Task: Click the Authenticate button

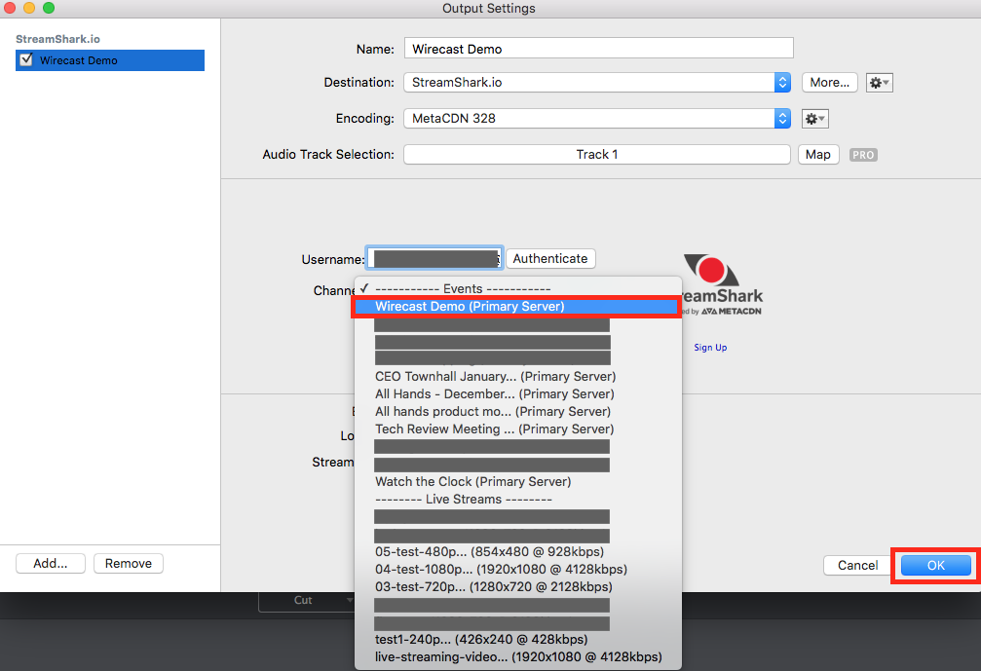Action: point(550,258)
